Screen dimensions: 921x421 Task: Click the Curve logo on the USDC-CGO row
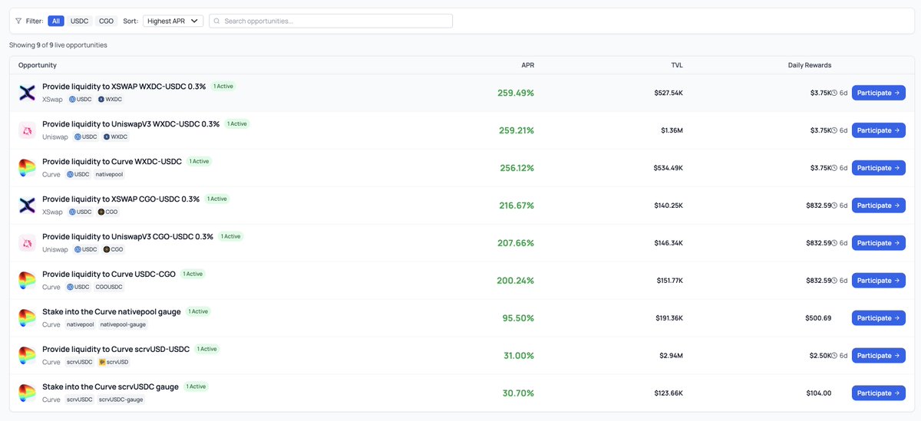point(27,281)
